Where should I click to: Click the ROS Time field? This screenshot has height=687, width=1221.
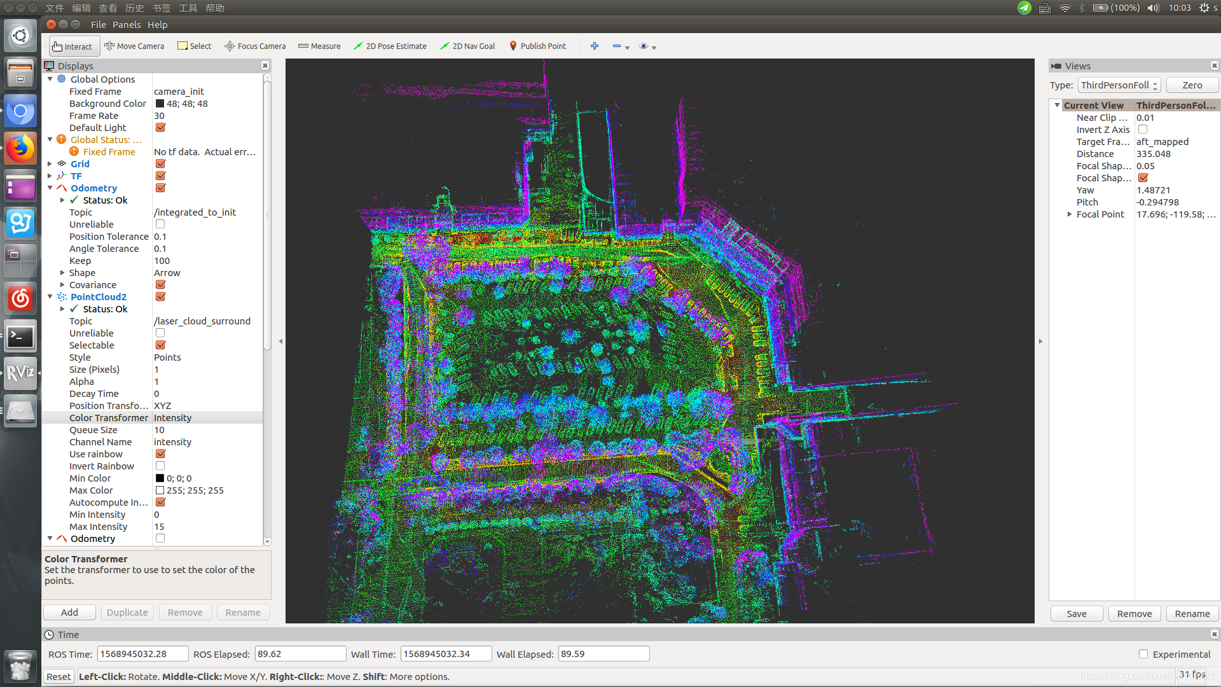(x=142, y=654)
